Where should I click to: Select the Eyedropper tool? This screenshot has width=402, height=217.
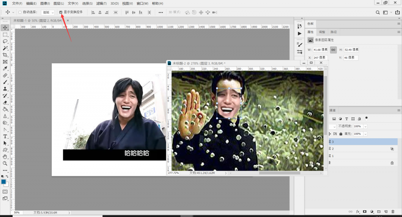tap(5, 69)
